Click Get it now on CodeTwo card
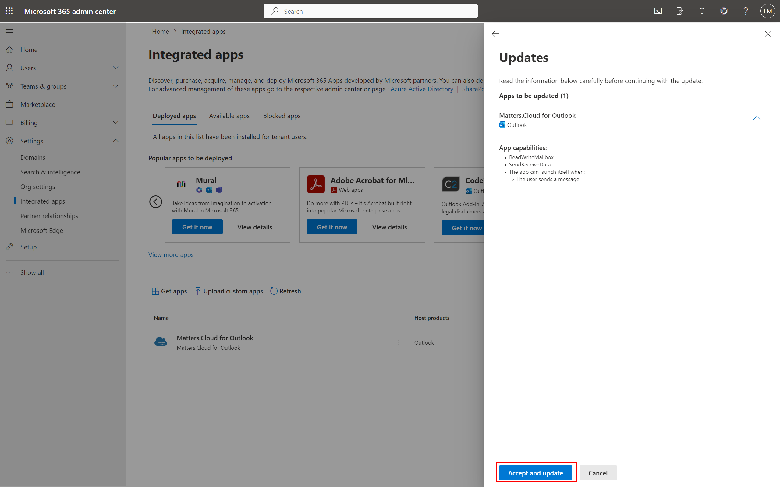Viewport: 780px width, 487px height. pos(463,228)
